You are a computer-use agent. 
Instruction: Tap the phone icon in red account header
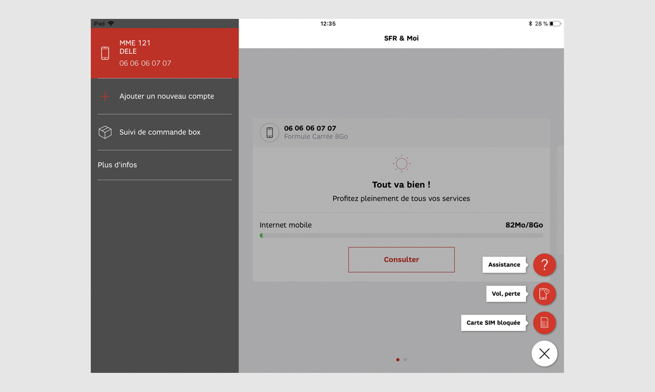click(x=105, y=54)
